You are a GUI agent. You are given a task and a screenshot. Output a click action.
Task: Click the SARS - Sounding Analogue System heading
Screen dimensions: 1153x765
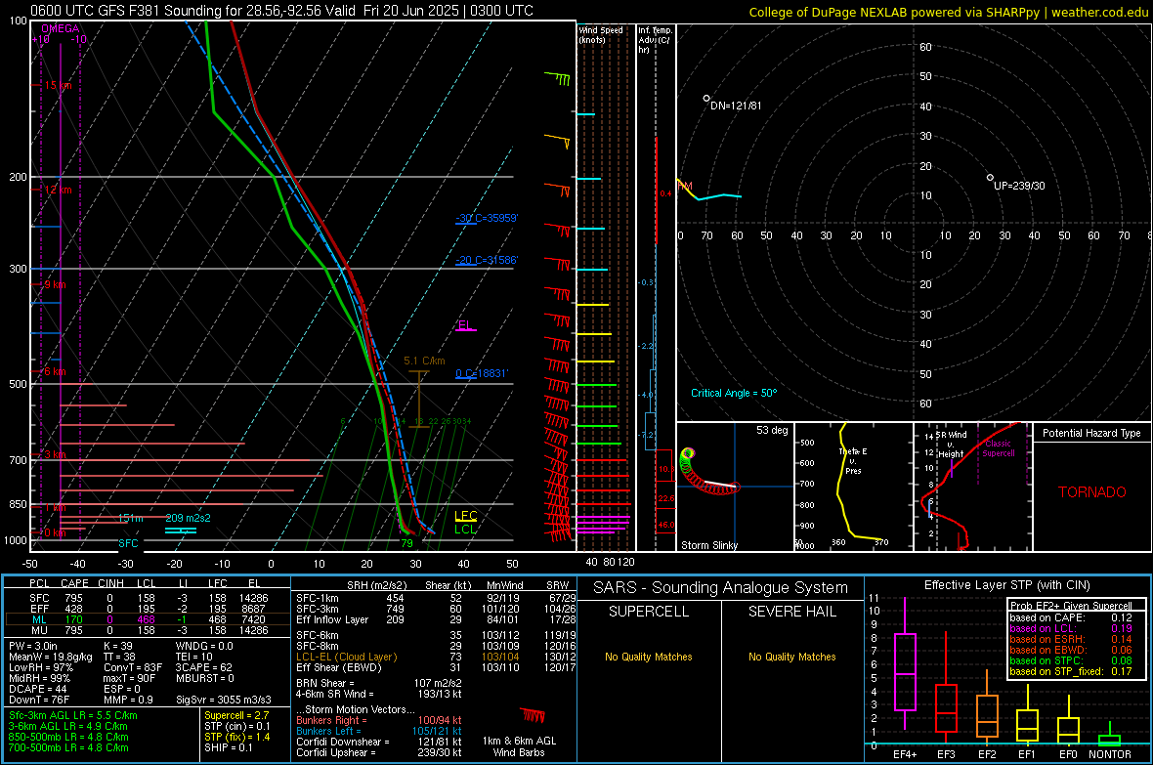(720, 587)
